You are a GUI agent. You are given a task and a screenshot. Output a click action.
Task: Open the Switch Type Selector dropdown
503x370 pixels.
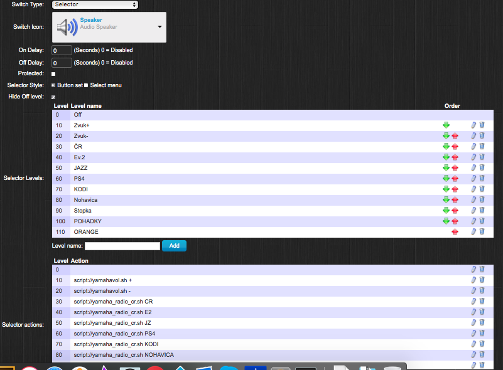click(x=95, y=4)
